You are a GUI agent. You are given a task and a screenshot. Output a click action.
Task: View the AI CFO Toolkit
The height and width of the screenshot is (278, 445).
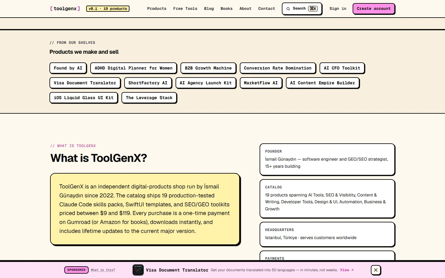click(x=342, y=68)
